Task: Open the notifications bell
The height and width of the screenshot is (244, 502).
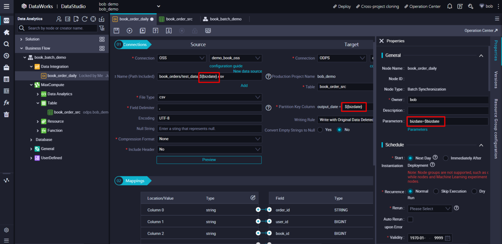Action: (450, 6)
